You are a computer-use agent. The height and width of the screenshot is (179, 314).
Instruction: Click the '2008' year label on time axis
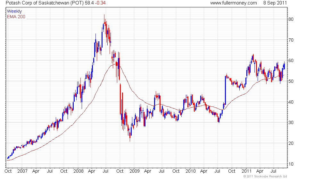[x=78, y=171]
